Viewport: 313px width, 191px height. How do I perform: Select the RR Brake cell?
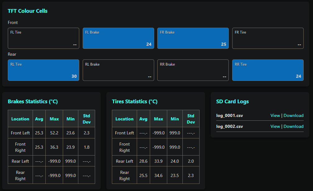pyautogui.click(x=193, y=70)
